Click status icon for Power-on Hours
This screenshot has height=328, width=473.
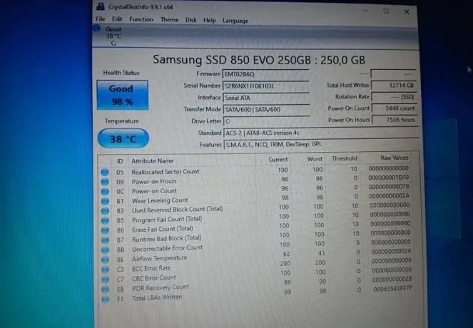pyautogui.click(x=105, y=182)
